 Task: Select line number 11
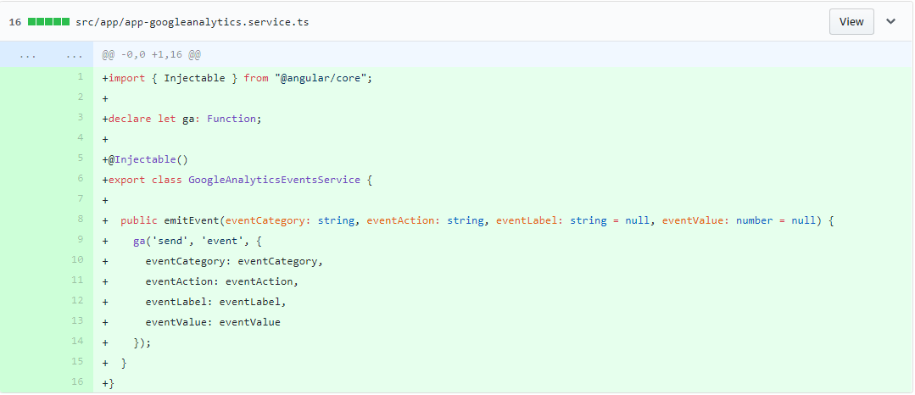tap(78, 281)
